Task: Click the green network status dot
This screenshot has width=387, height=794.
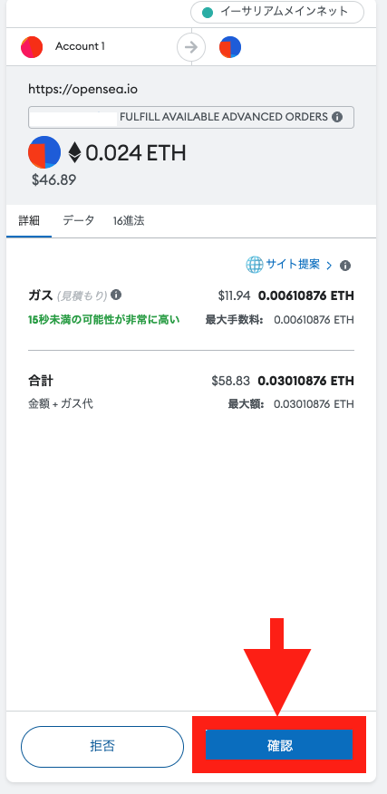Action: tap(208, 13)
